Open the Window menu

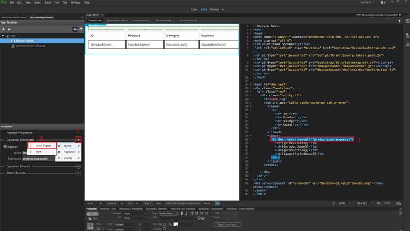pos(75,2)
